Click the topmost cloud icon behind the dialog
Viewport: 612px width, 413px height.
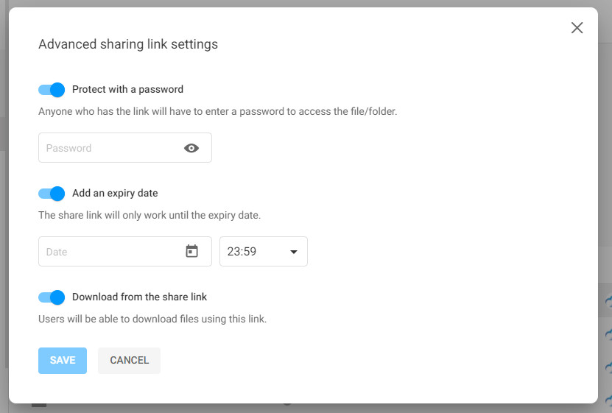coord(608,301)
